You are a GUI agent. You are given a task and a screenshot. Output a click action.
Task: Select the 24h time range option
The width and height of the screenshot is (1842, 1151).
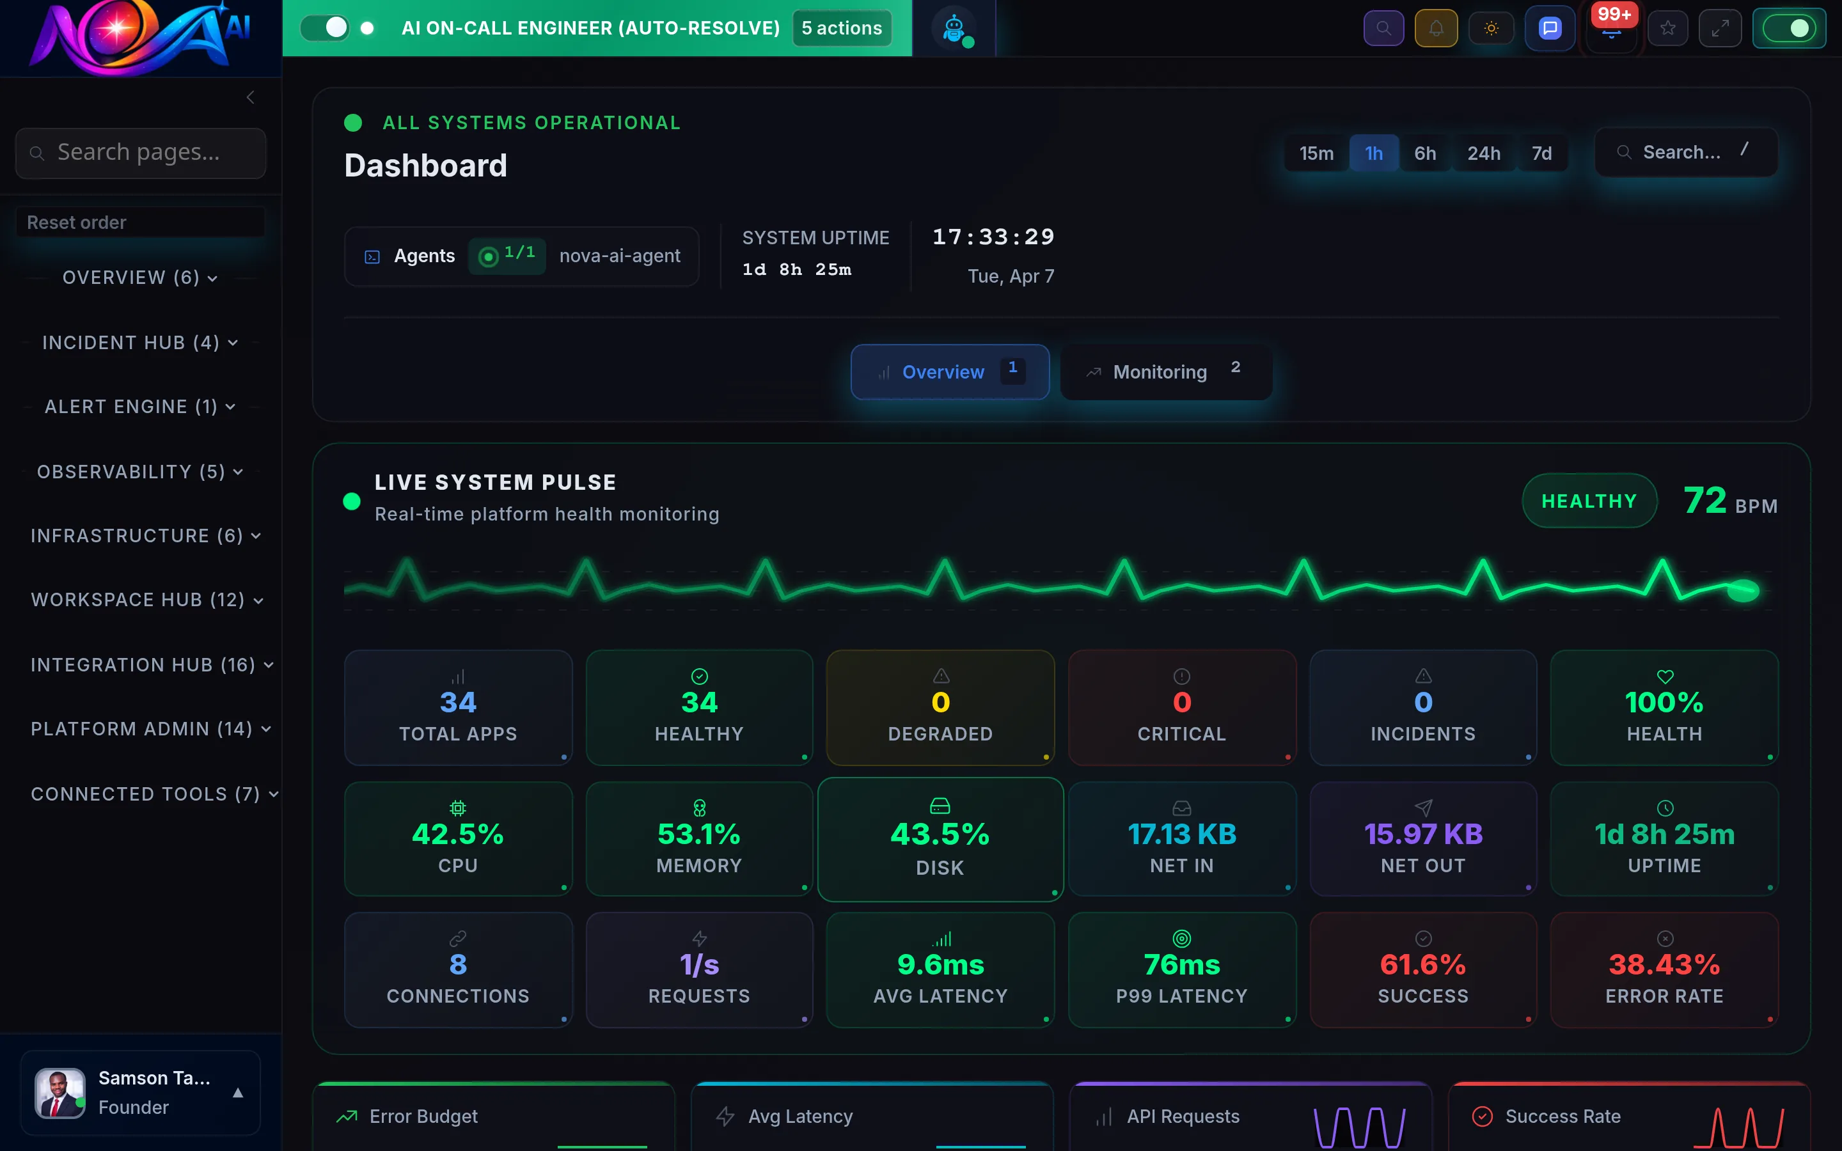(1483, 153)
